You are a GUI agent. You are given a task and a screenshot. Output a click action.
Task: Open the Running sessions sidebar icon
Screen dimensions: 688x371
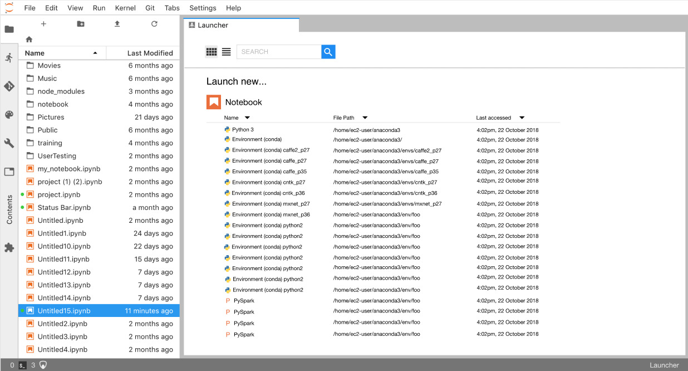(x=9, y=57)
